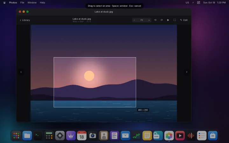The width and height of the screenshot is (229, 143).
Task: Close the Lake at dusk window
Action: click(20, 11)
